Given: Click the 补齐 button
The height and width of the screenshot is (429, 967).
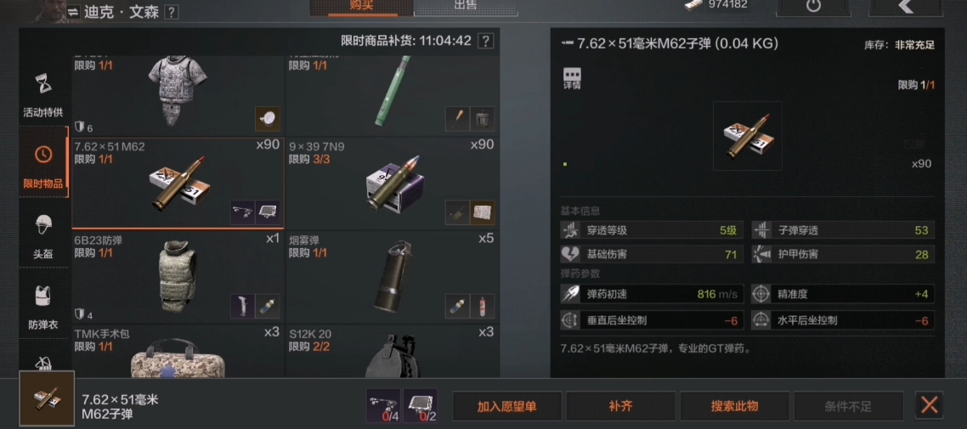Looking at the screenshot, I should point(620,406).
